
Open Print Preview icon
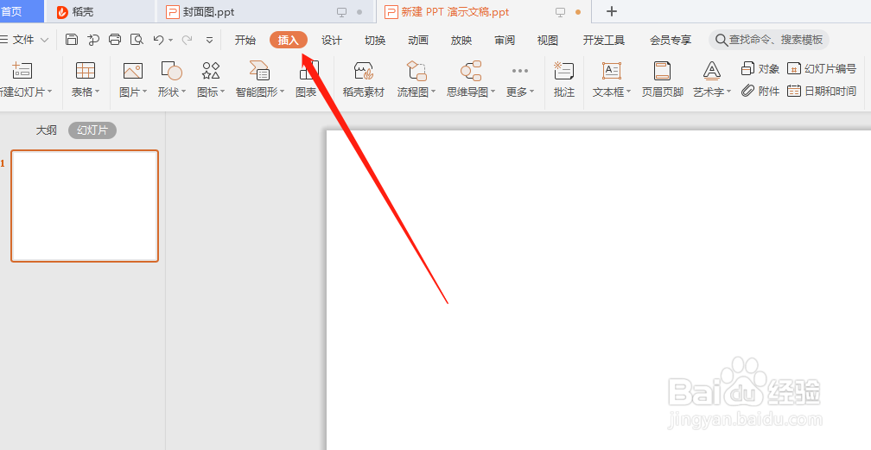[137, 40]
